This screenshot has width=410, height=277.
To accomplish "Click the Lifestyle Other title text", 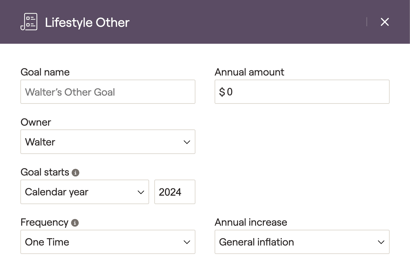I will coord(87,22).
